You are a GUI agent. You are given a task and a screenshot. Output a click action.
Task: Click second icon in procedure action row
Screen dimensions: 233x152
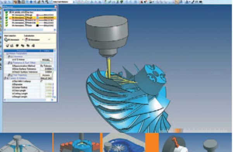click(12, 46)
